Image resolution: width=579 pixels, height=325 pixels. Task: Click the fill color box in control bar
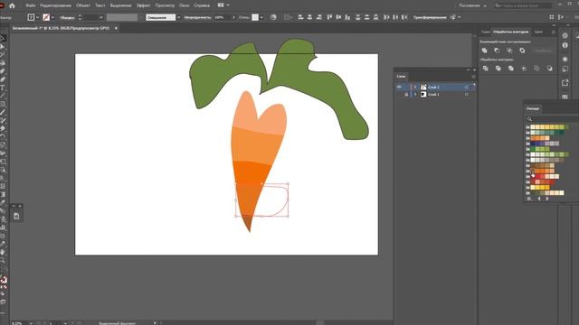coord(31,17)
